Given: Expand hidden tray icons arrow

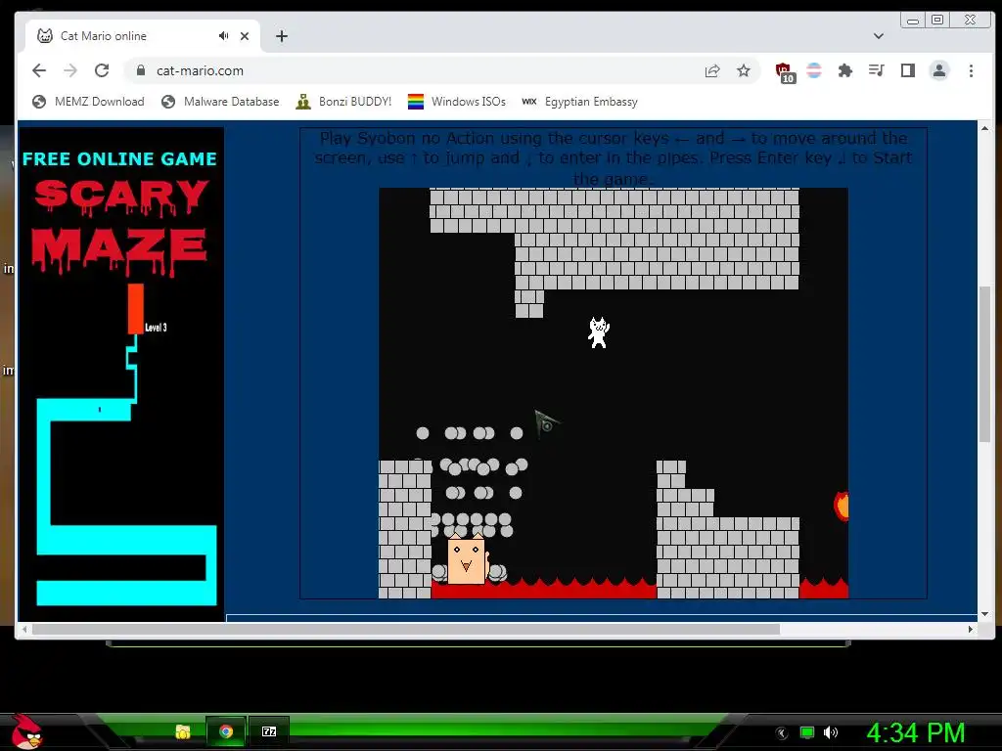Looking at the screenshot, I should click(781, 733).
